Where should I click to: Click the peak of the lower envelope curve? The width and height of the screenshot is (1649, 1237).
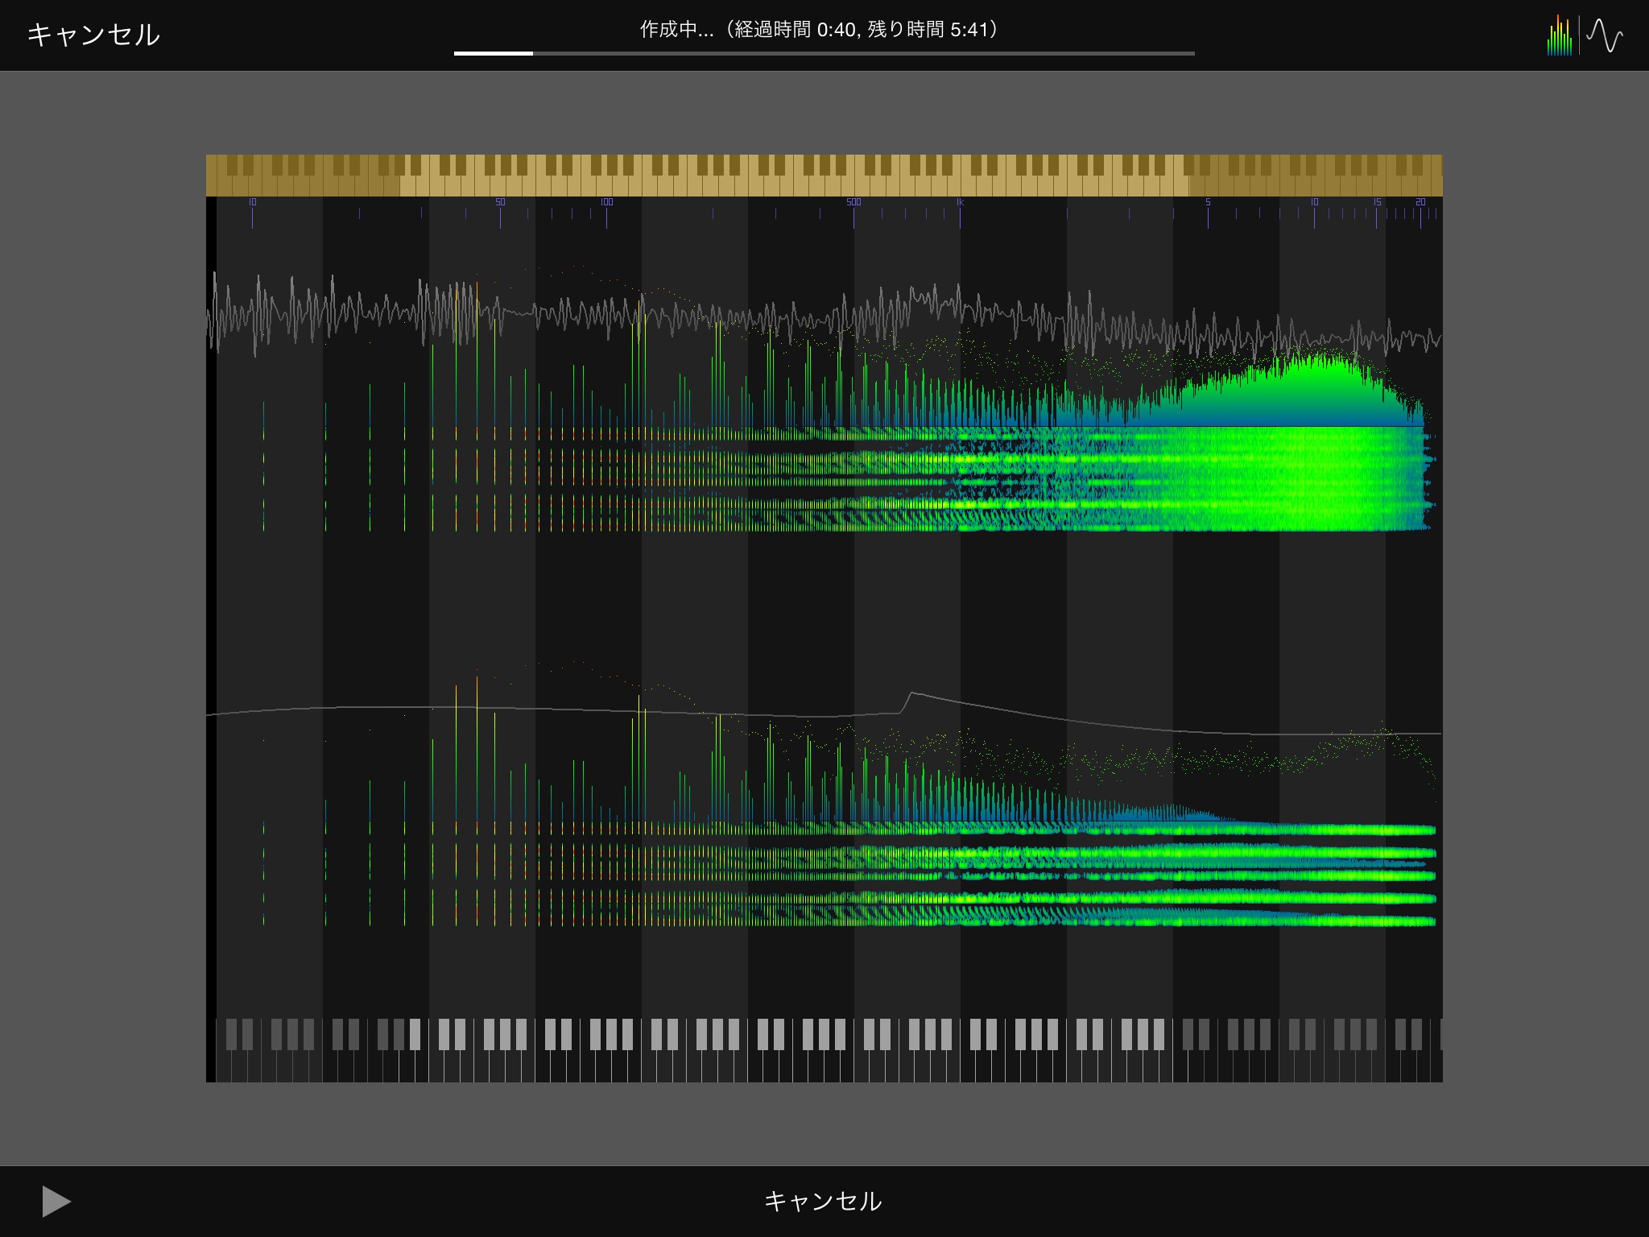click(911, 693)
